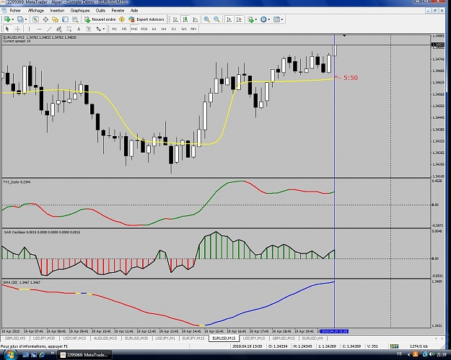The height and width of the screenshot is (360, 451).
Task: Switch to M30 timeframe
Action: point(144,29)
